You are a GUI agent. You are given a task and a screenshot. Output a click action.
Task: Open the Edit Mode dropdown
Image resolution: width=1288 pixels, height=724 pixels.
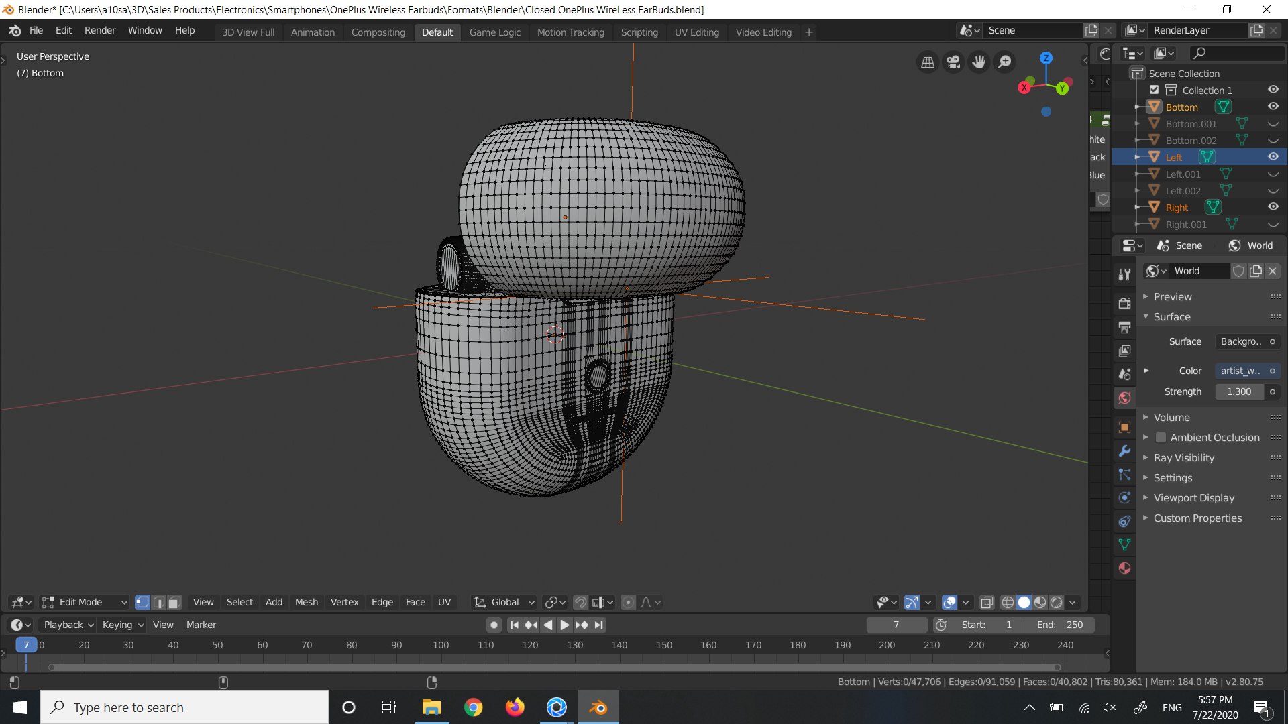click(x=85, y=602)
